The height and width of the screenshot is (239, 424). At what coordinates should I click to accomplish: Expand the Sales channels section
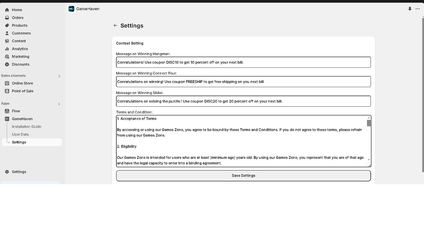pyautogui.click(x=59, y=76)
